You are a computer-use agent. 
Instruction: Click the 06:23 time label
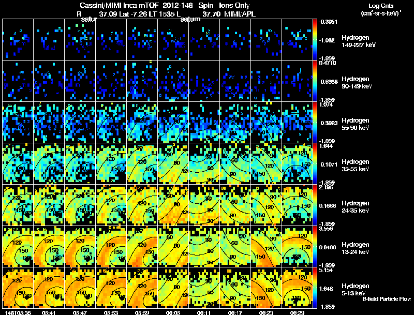(x=266, y=312)
